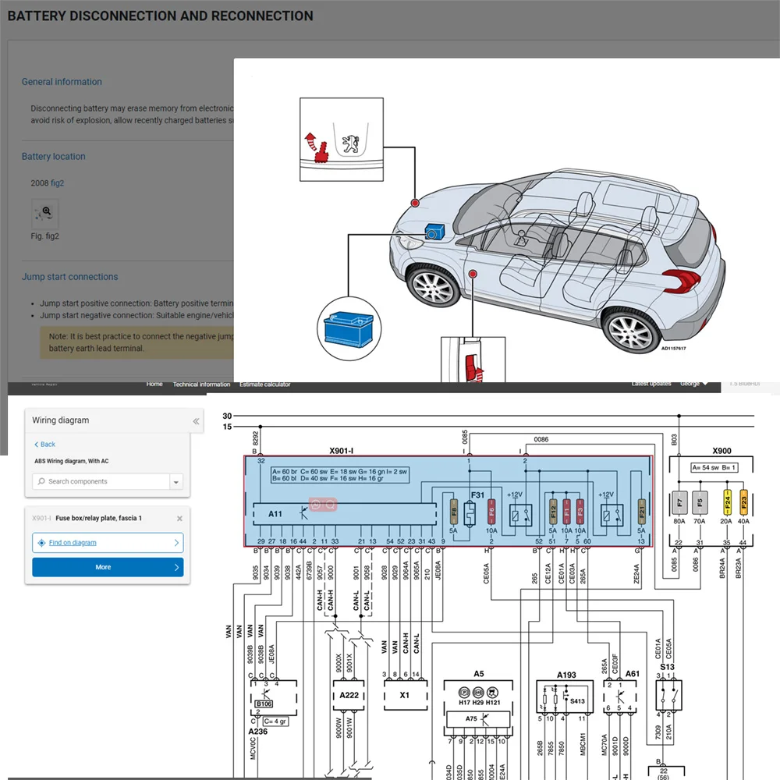Click the magnifier icon on component A11

point(329,505)
